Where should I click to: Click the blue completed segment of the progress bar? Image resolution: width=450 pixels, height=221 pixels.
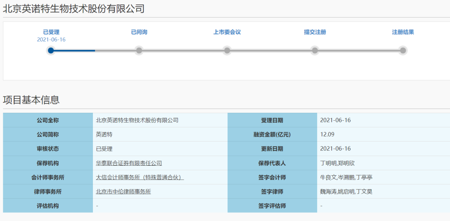click(x=75, y=50)
